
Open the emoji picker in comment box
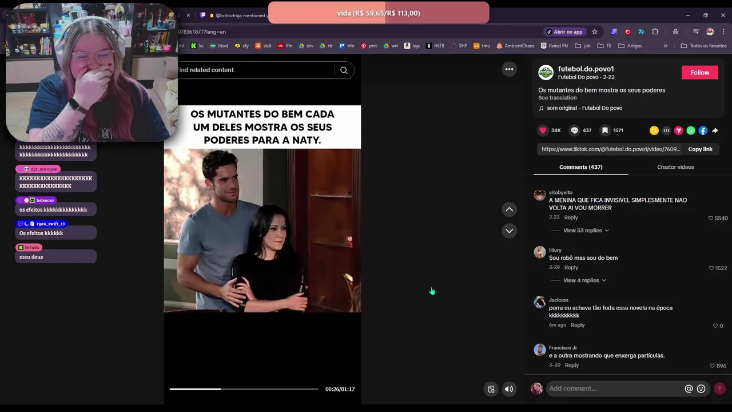701,389
